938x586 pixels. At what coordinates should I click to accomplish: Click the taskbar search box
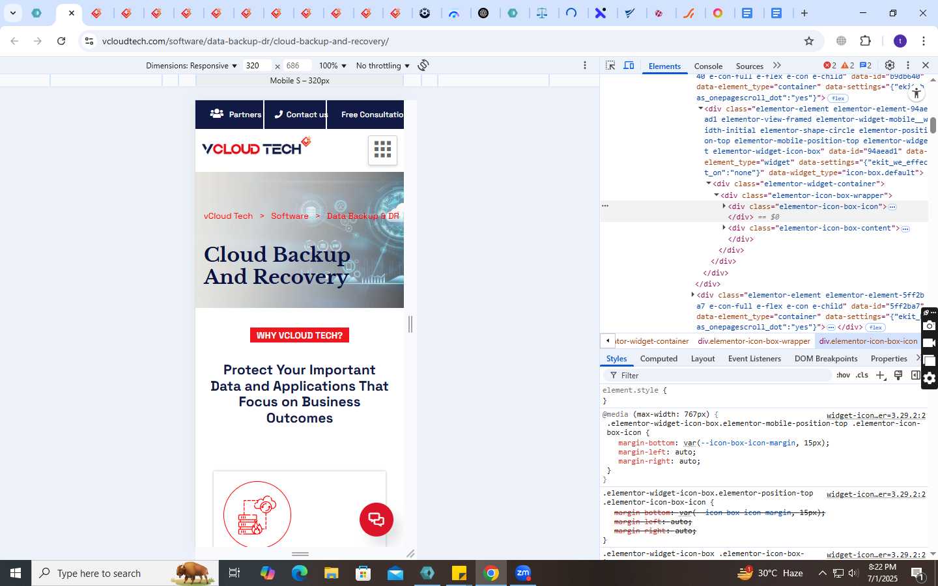[x=125, y=573]
